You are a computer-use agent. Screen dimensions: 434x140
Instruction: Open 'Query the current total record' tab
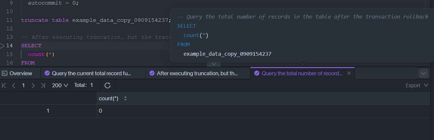point(88,73)
